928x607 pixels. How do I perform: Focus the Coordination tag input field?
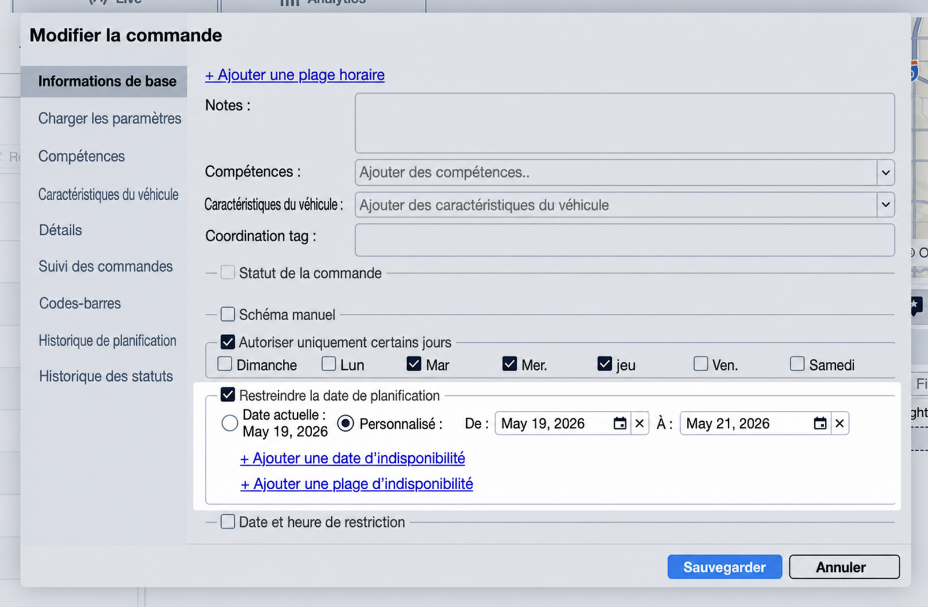[625, 240]
